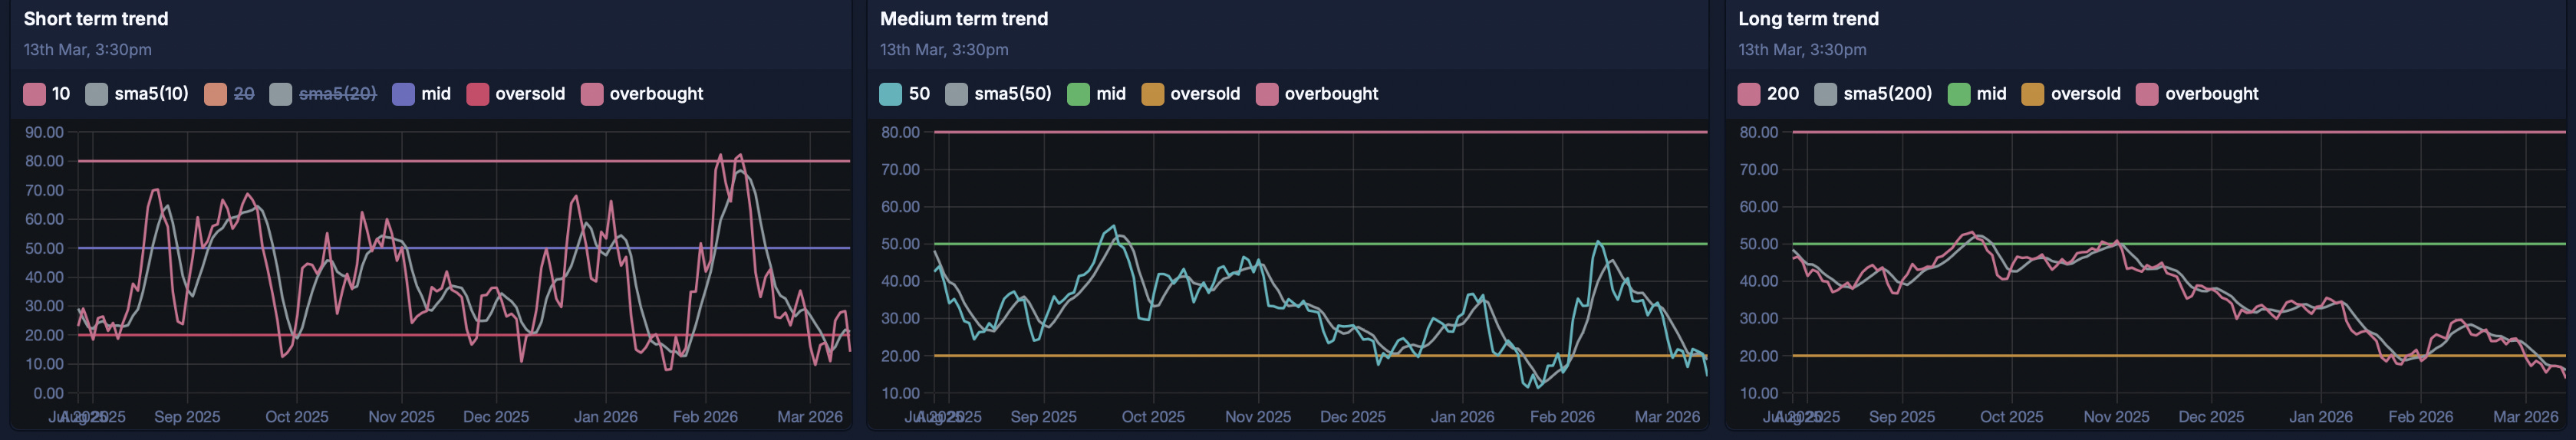Enable the struck-through sma5(20) series
The width and height of the screenshot is (2576, 440).
tap(323, 94)
